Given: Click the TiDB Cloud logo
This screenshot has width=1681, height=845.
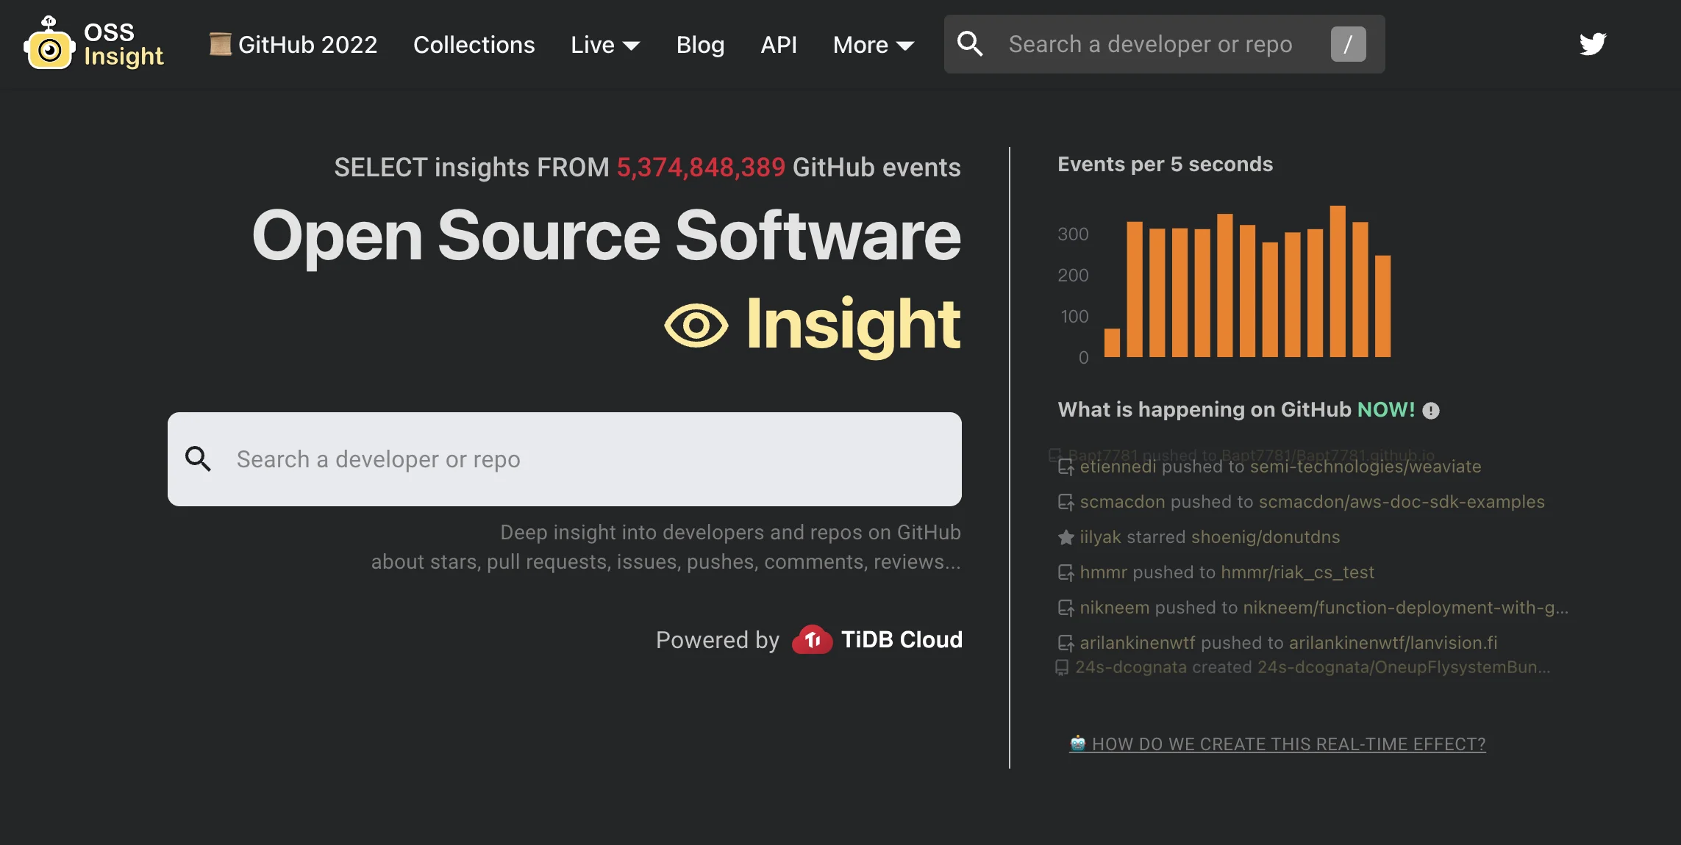Looking at the screenshot, I should coord(812,639).
